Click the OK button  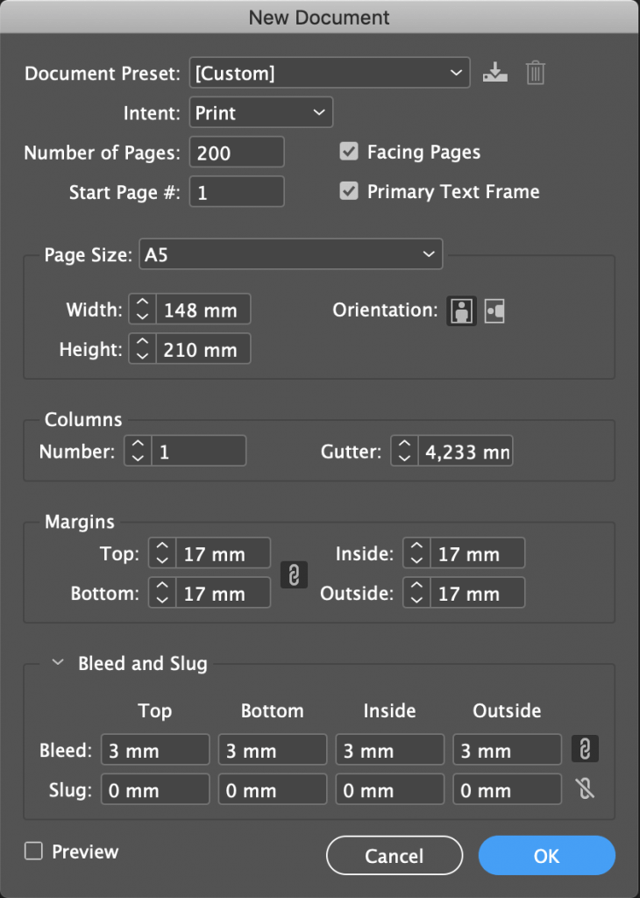coord(546,855)
